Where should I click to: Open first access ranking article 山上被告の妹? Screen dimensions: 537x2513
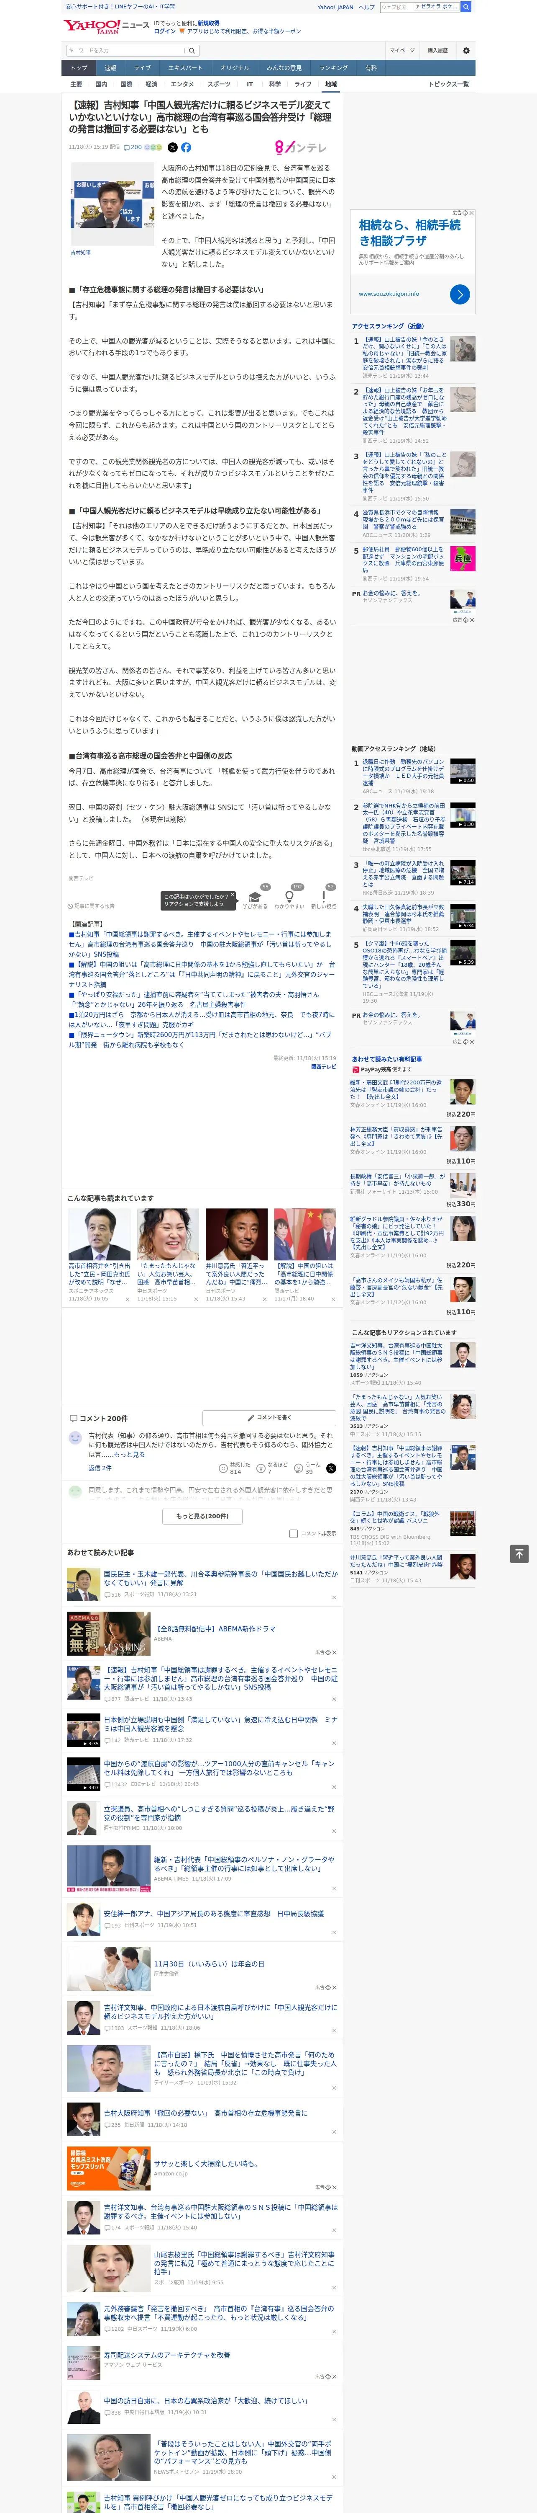pos(404,353)
